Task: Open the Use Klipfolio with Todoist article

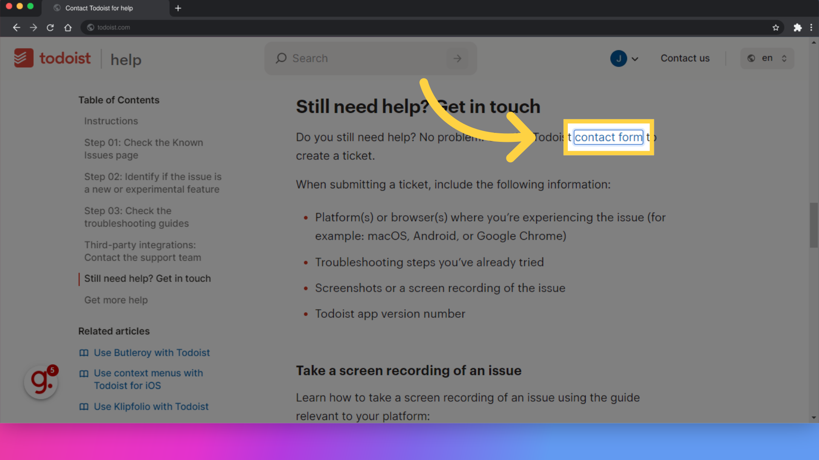Action: tap(151, 406)
